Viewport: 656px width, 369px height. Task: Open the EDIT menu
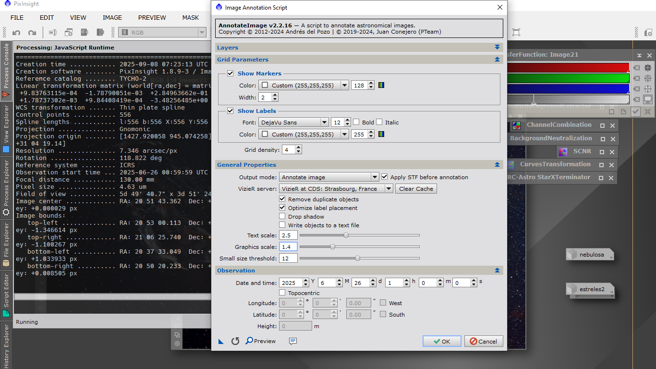pyautogui.click(x=47, y=18)
